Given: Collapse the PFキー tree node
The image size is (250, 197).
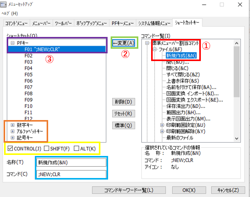Looking at the screenshot, I should [x=12, y=43].
